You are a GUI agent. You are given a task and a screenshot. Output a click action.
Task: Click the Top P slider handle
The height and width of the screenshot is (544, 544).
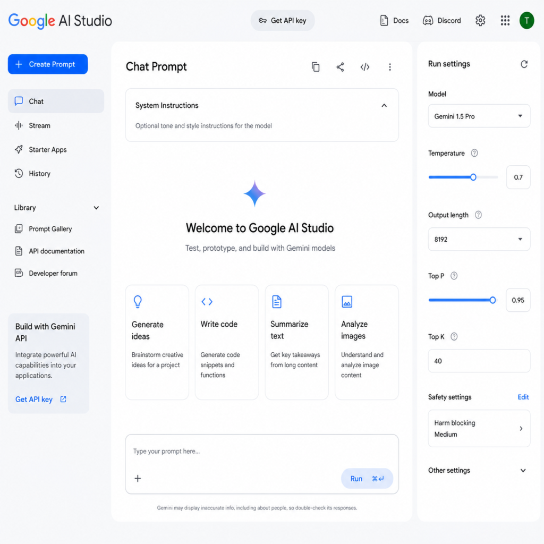point(492,300)
